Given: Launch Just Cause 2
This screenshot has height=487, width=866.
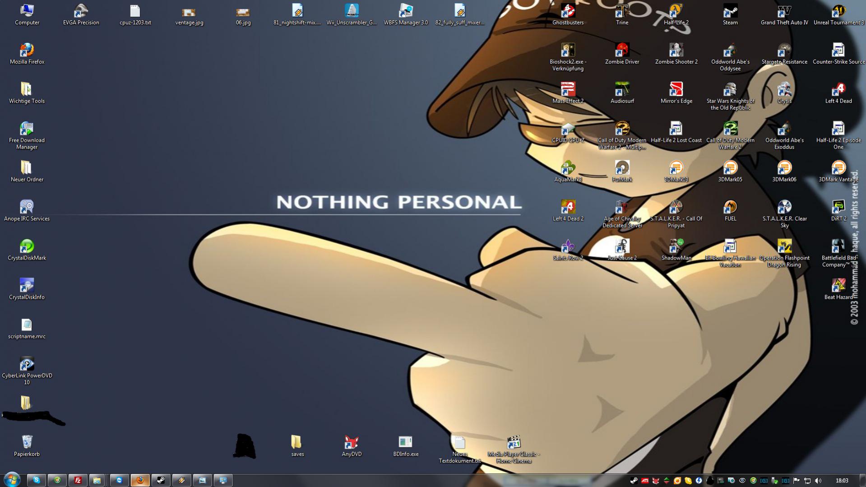Looking at the screenshot, I should 622,250.
